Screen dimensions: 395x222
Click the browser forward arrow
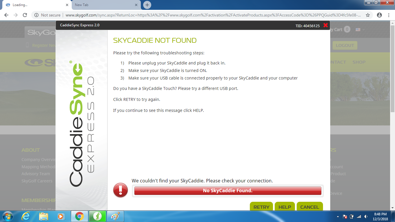16,15
